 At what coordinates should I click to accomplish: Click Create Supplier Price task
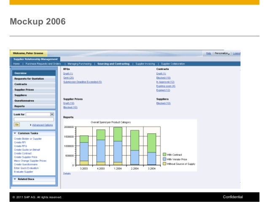[x=26, y=157]
